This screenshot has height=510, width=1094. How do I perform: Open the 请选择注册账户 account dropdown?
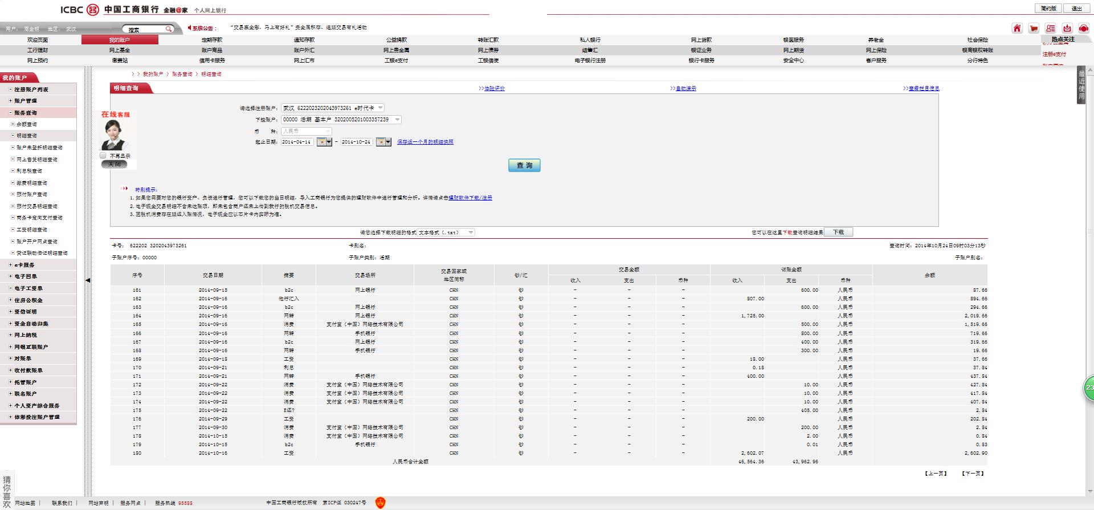[380, 108]
